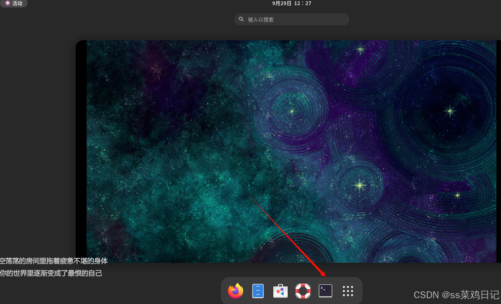Click the colored Activities indicator icon
This screenshot has width=501, height=304.
coord(7,3)
